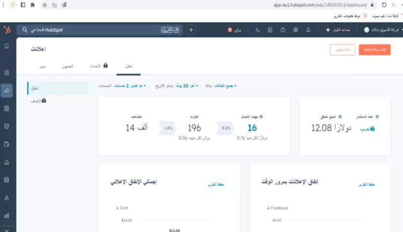Click the address bar URL
This screenshot has width=403, height=232.
pyautogui.click(x=320, y=5)
